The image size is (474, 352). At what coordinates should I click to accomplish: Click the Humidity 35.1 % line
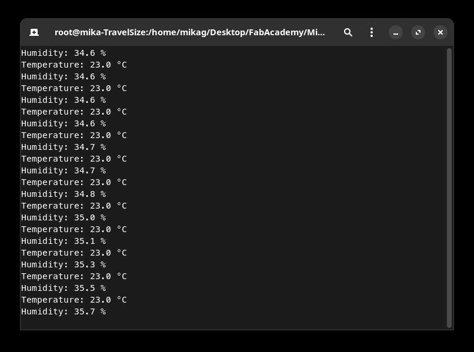click(64, 241)
